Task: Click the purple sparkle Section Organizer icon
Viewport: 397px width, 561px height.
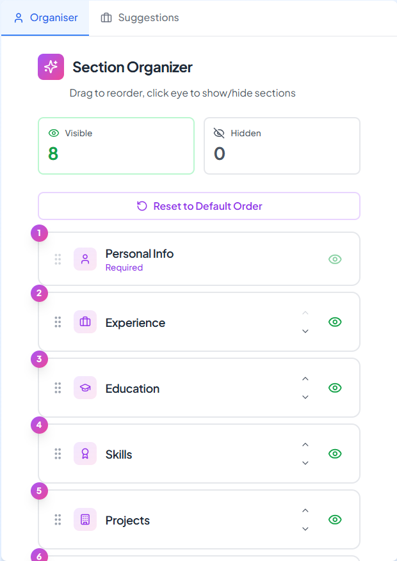Action: pos(49,67)
